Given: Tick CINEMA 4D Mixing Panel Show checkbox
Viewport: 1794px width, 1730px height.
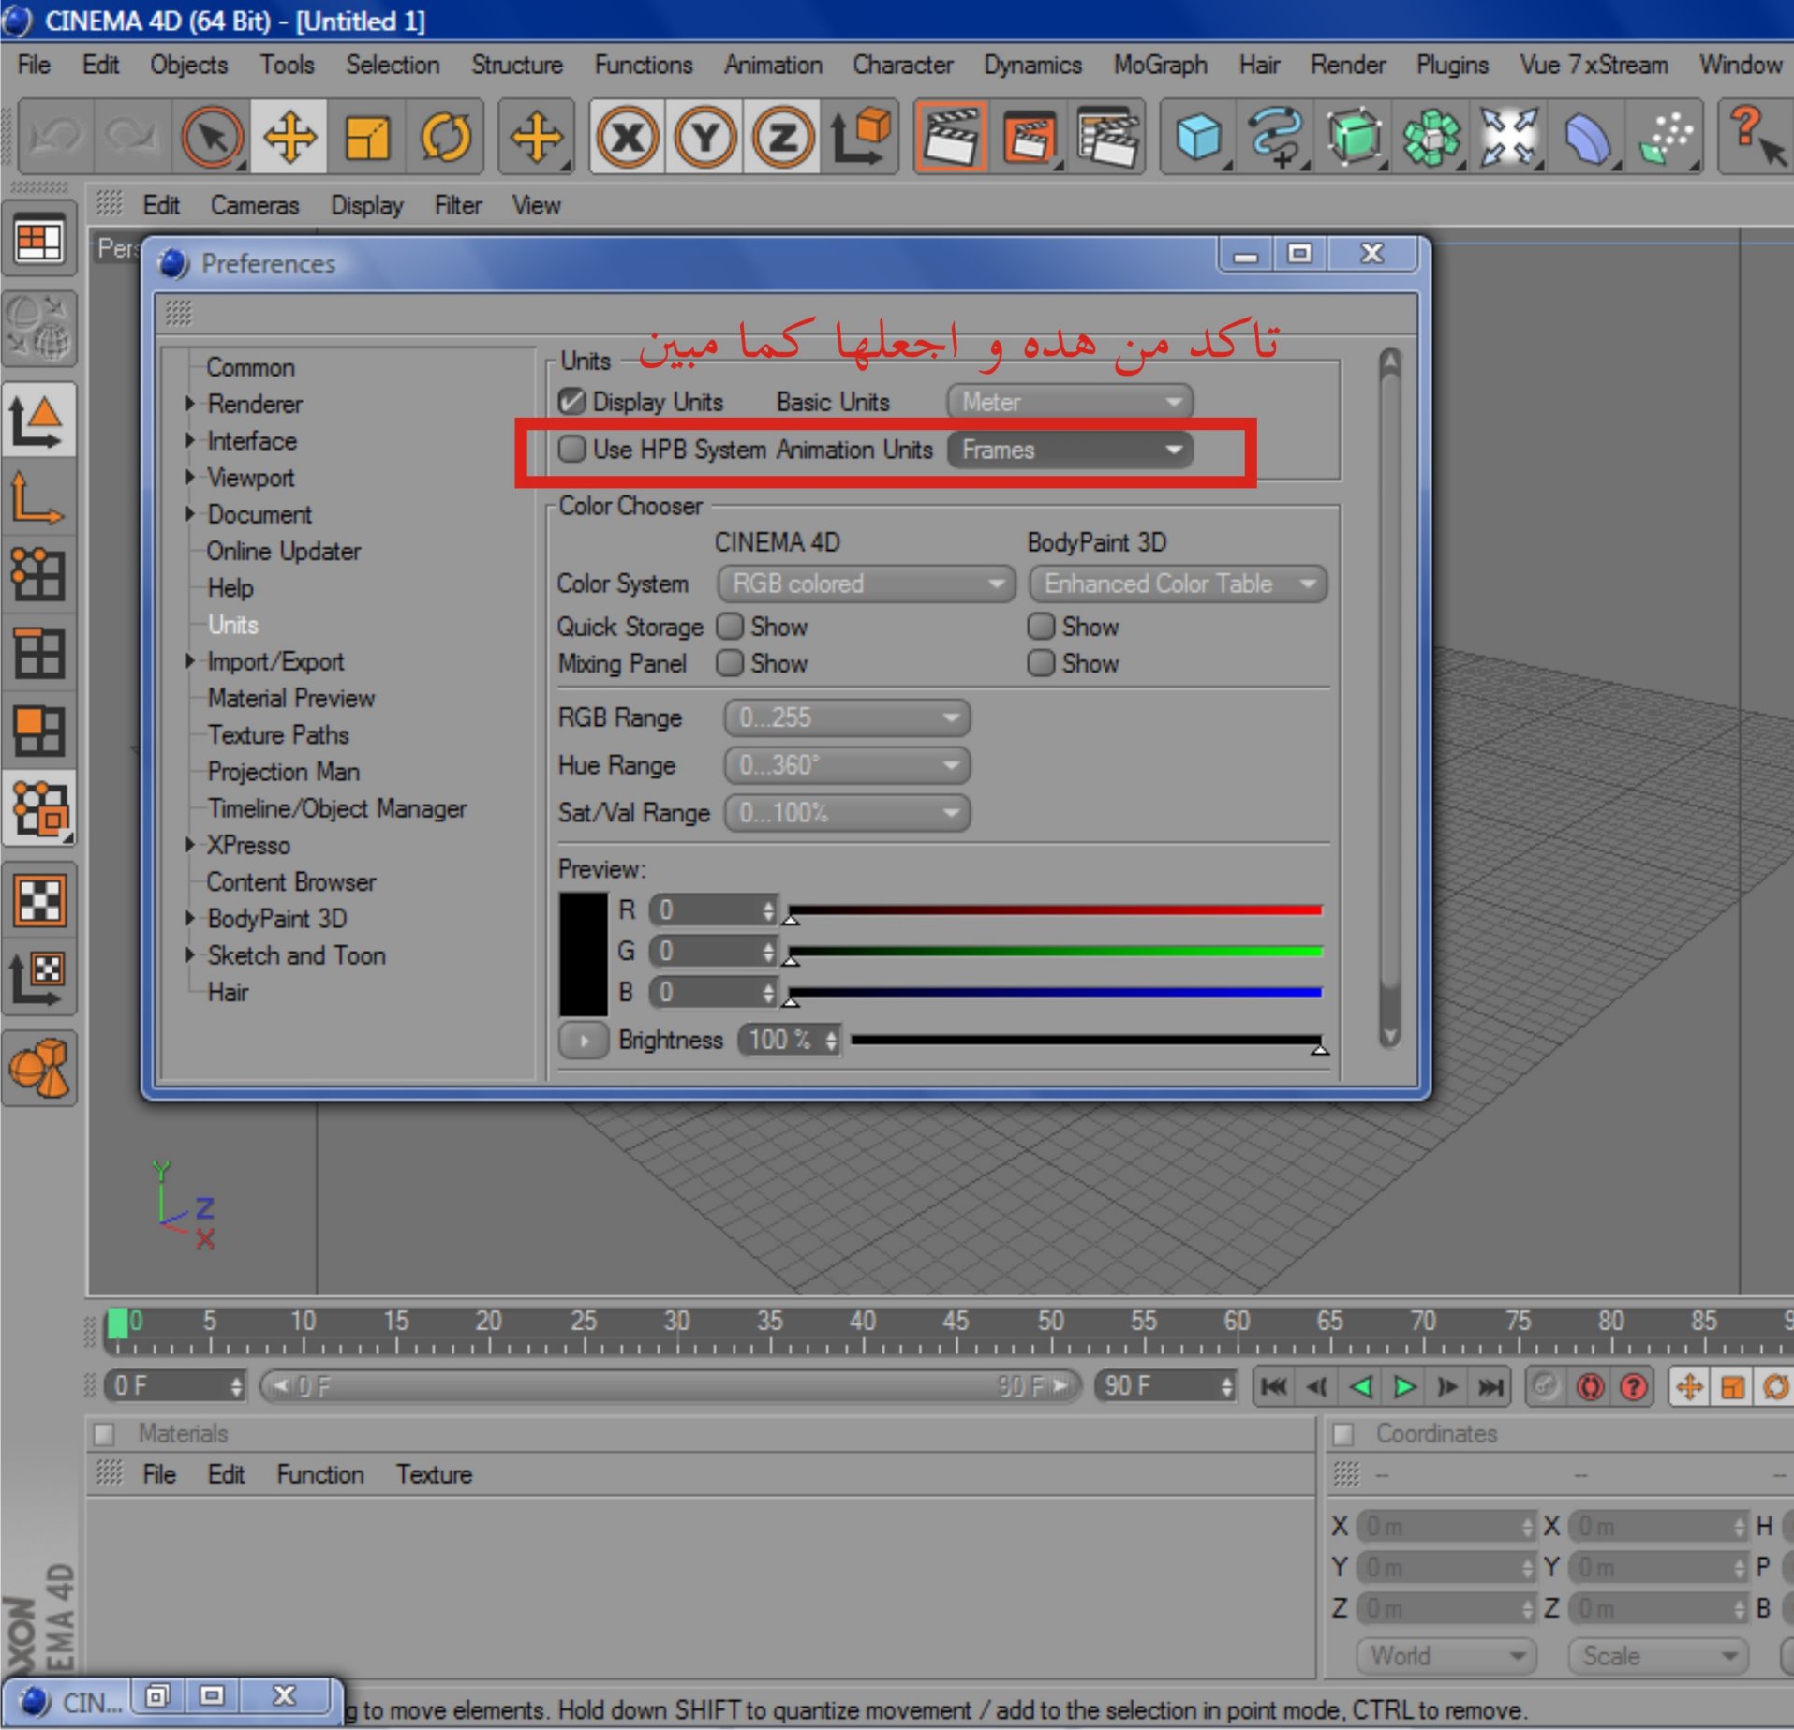Looking at the screenshot, I should pos(730,663).
